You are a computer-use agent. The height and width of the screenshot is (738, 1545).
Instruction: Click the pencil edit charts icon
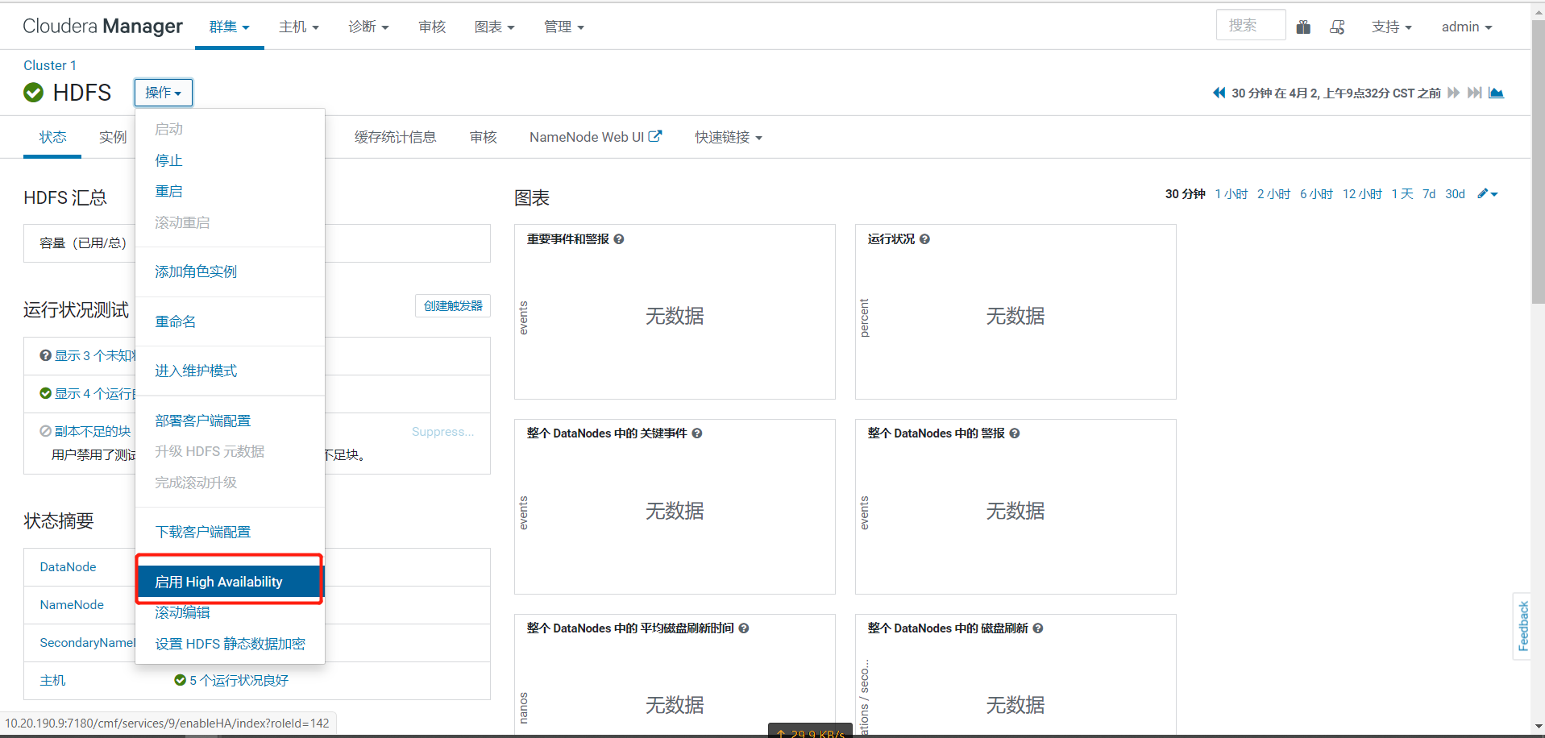[1487, 194]
